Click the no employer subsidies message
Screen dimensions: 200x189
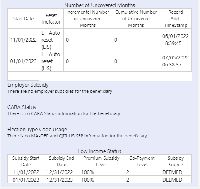click(x=60, y=91)
